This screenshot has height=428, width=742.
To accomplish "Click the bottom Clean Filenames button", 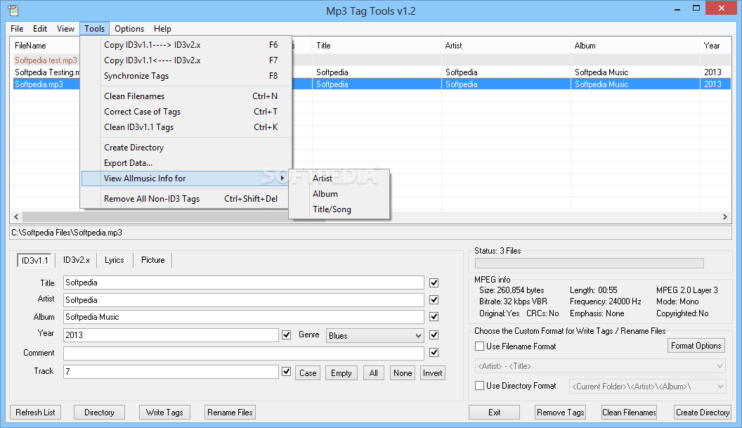I will coord(629,413).
